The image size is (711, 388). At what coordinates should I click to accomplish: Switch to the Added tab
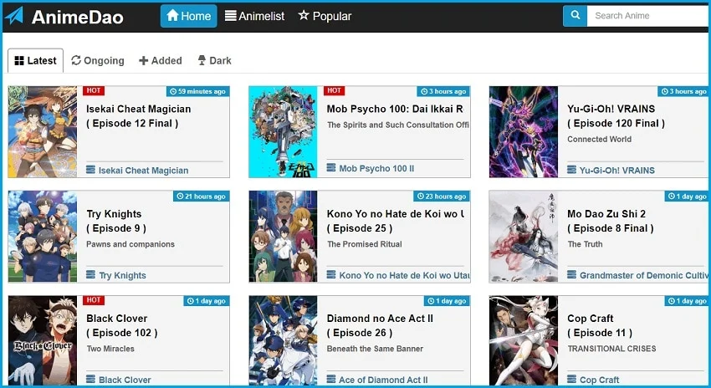tap(161, 60)
